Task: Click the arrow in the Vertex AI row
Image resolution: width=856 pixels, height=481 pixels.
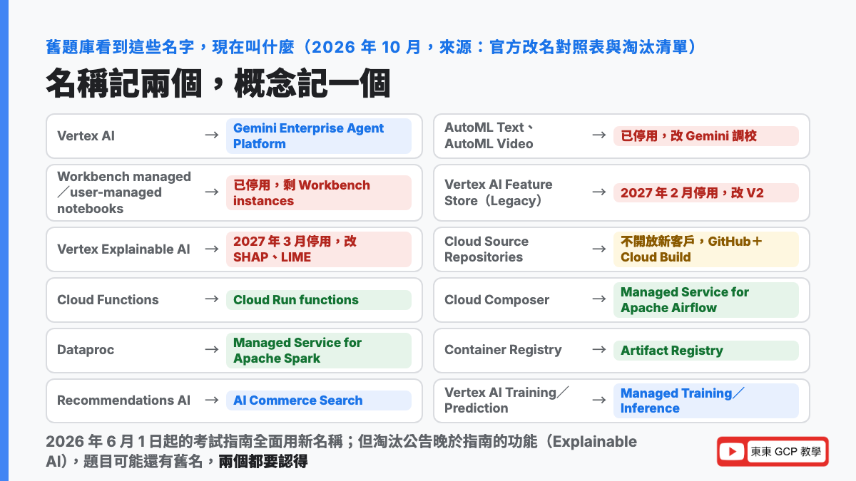Action: pyautogui.click(x=211, y=135)
